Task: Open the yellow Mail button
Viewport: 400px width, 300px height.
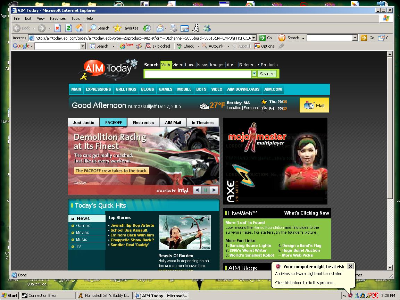Action: (314, 105)
